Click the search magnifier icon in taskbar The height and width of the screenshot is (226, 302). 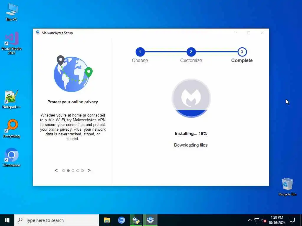click(20, 220)
